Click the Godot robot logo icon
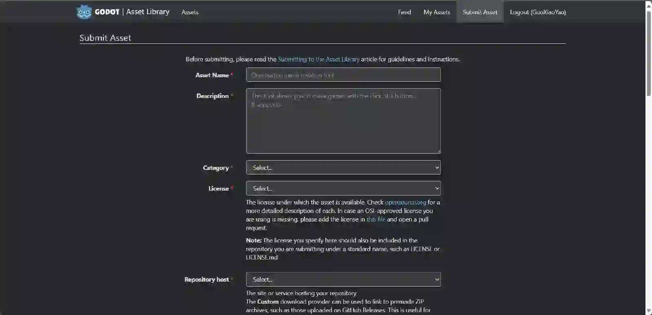 (x=84, y=12)
